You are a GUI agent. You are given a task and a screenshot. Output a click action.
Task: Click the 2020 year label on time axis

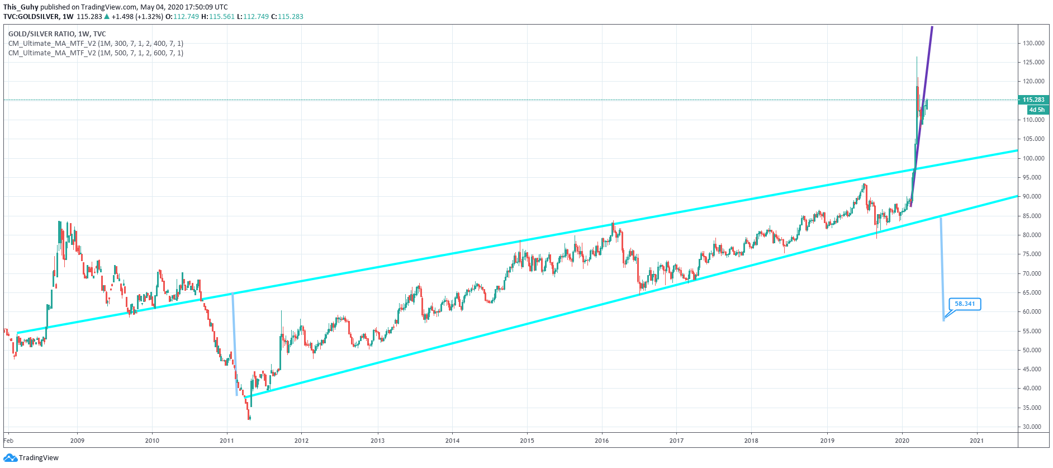tap(902, 441)
